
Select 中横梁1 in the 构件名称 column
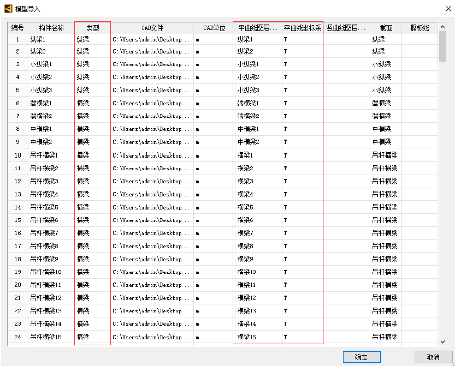pyautogui.click(x=41, y=129)
